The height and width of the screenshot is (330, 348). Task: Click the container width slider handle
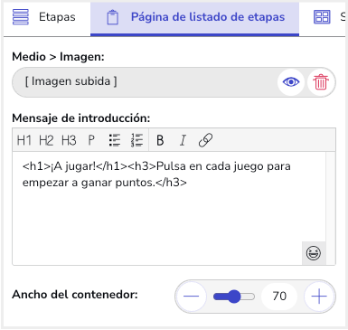234,297
